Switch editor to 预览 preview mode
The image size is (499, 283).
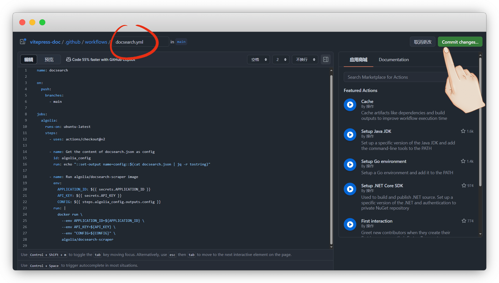49,59
